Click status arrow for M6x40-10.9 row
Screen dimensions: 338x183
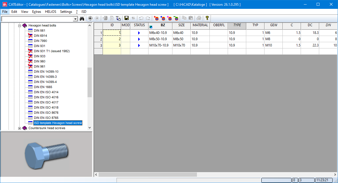(139, 33)
